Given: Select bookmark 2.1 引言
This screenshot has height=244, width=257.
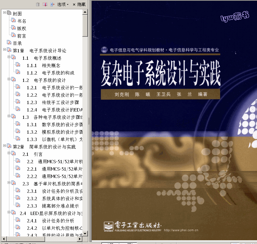Looking at the screenshot, I should click(x=32, y=154).
